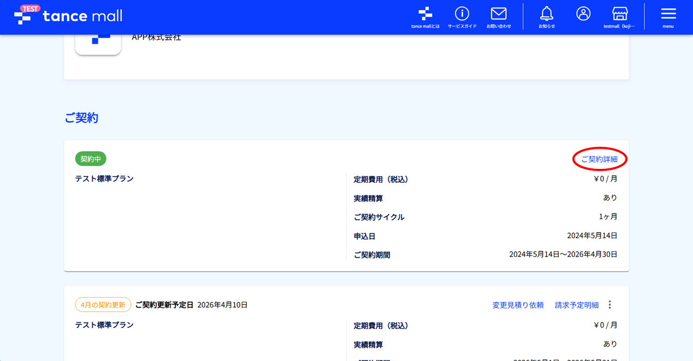This screenshot has width=693, height=361.
Task: Click the tance mall logo
Action: 68,16
